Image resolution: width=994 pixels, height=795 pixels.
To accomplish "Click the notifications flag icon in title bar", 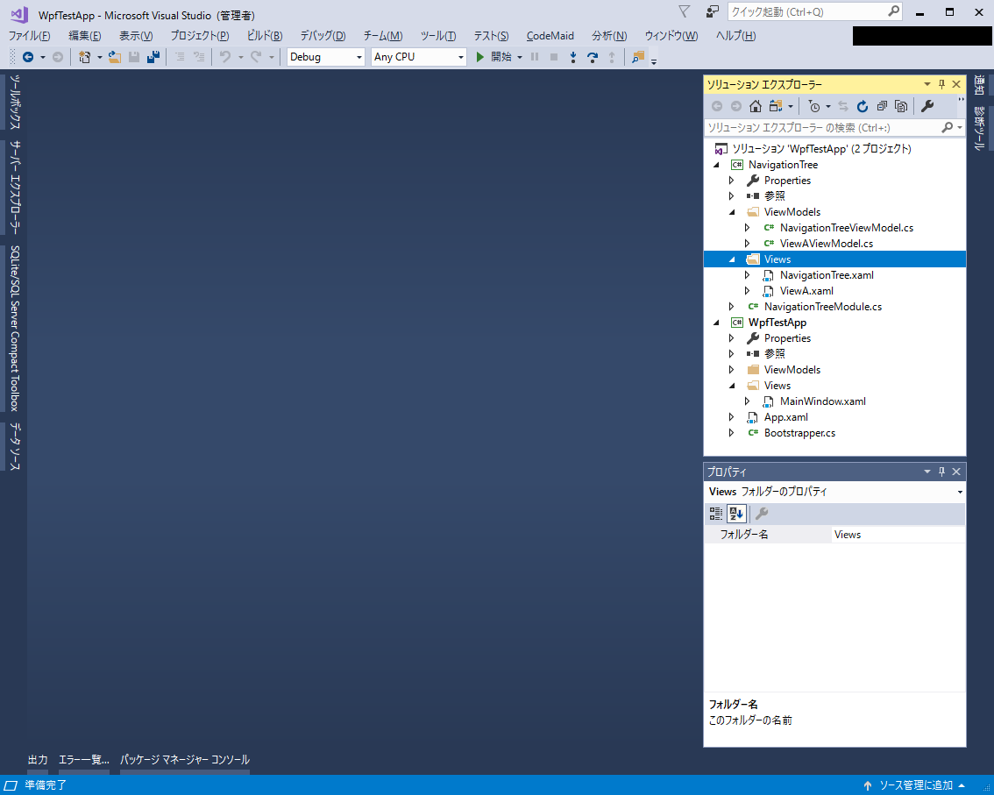I will (684, 11).
